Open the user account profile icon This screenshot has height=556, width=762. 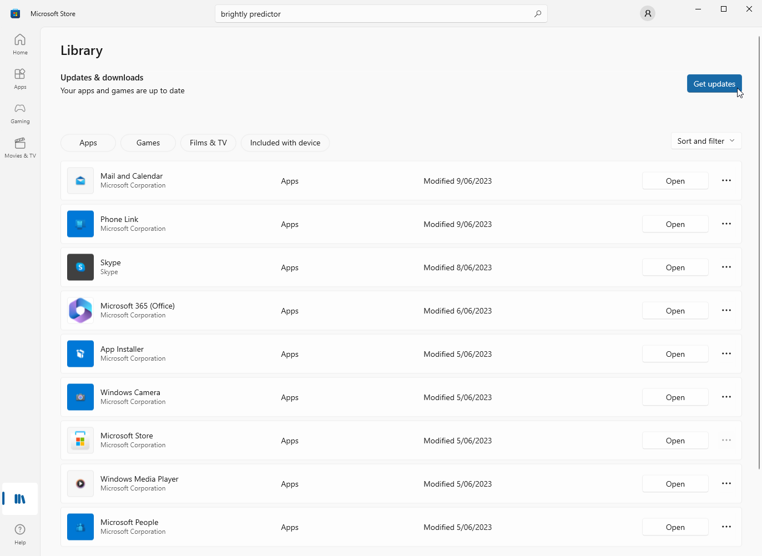(647, 13)
